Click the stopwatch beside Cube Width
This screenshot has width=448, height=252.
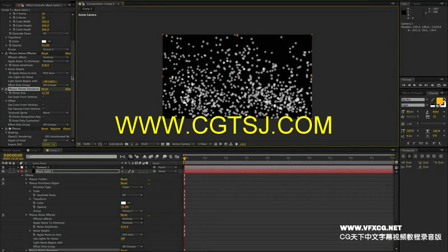tap(14, 21)
